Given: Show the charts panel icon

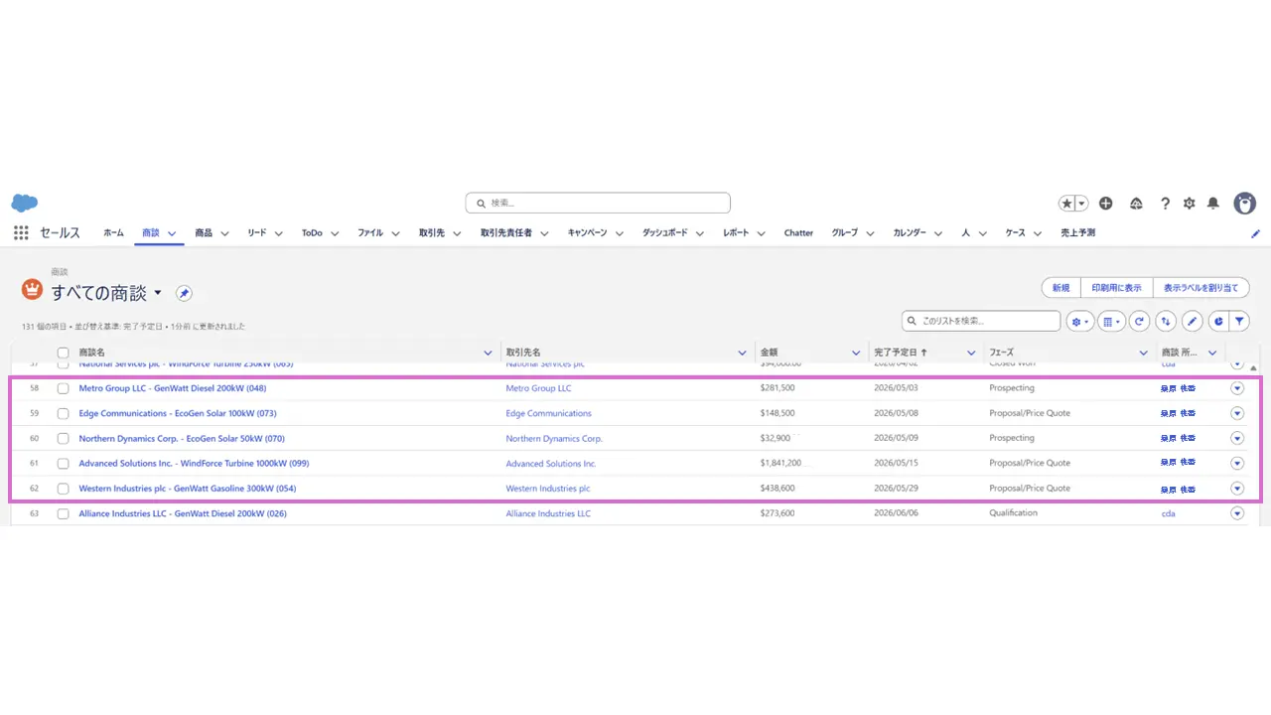Looking at the screenshot, I should point(1218,322).
